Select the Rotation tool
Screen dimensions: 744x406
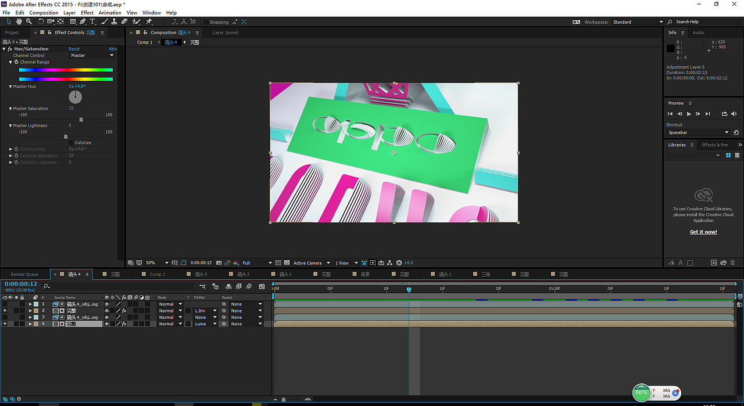click(x=41, y=21)
